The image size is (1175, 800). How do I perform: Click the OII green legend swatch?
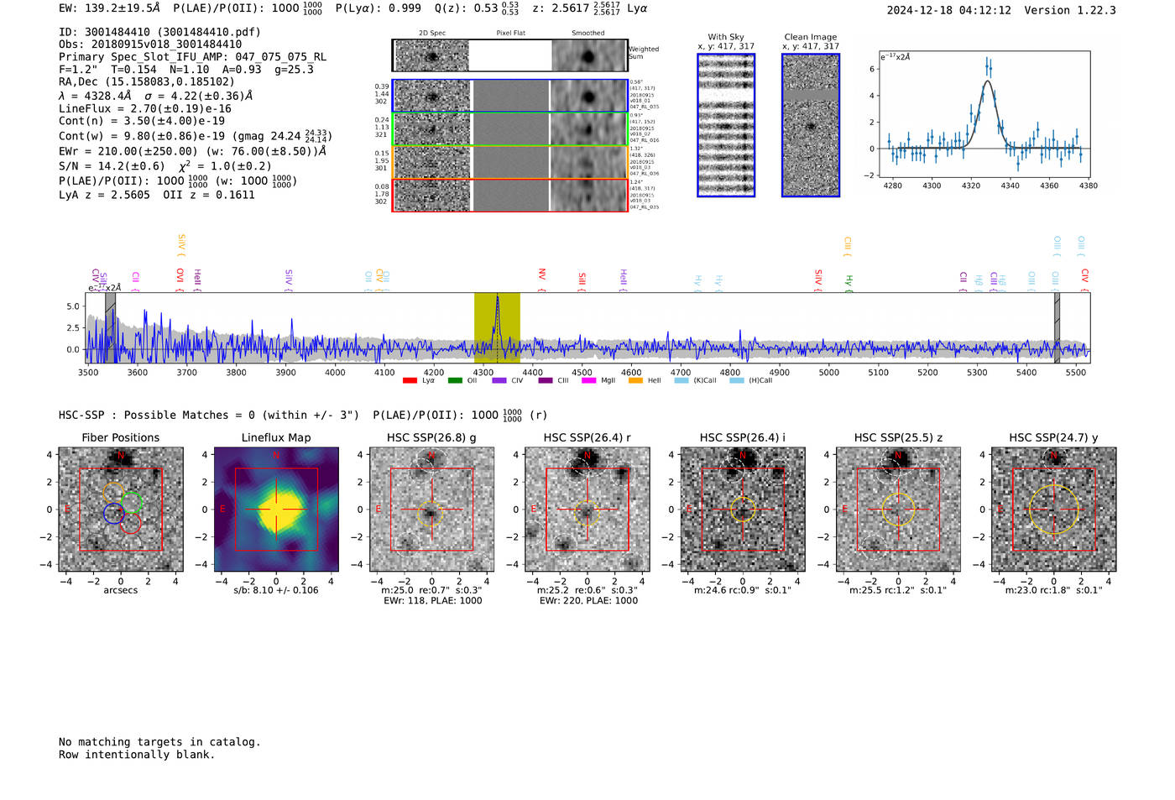click(455, 381)
